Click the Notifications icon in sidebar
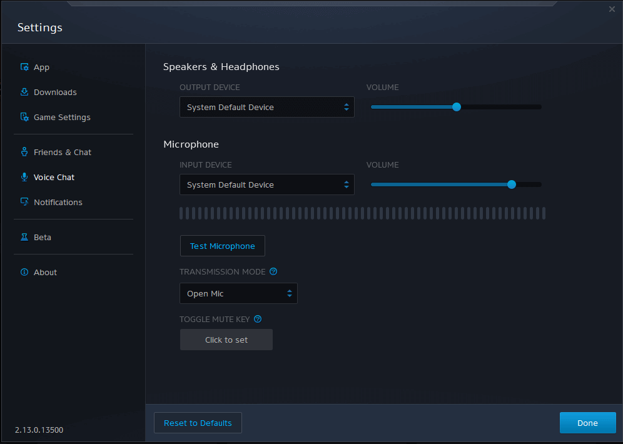The width and height of the screenshot is (623, 444). [24, 203]
